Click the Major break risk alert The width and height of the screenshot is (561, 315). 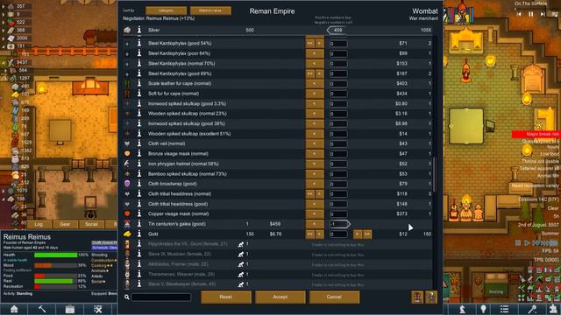(x=536, y=134)
